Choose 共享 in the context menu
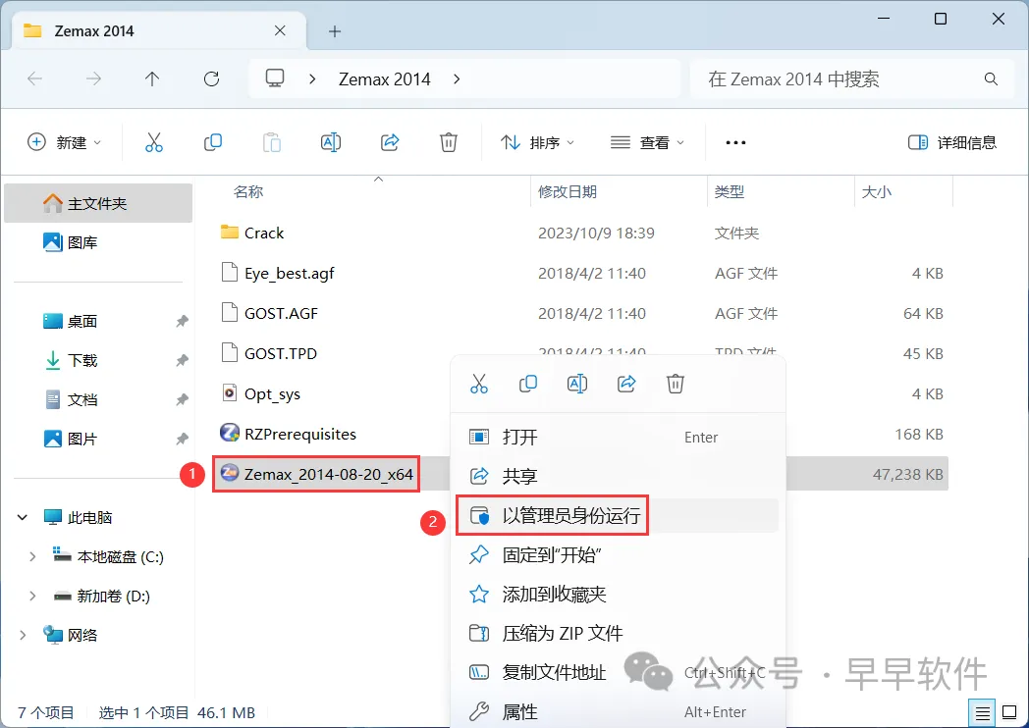The height and width of the screenshot is (728, 1029). point(617,476)
